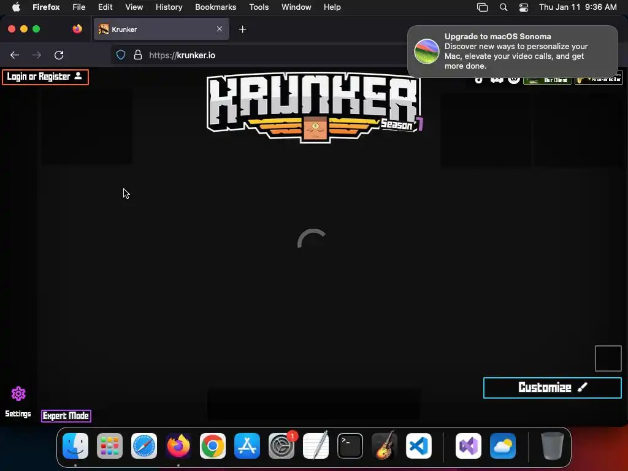Viewport: 628px width, 471px height.
Task: Open the App Store from the Dock
Action: point(247,446)
